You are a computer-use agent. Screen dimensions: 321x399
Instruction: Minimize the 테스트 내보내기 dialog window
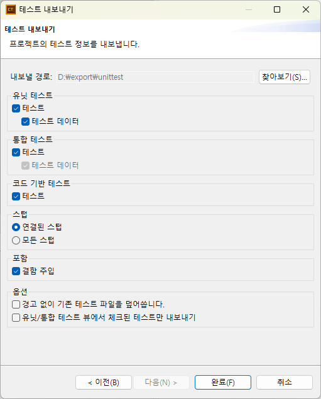coord(249,9)
